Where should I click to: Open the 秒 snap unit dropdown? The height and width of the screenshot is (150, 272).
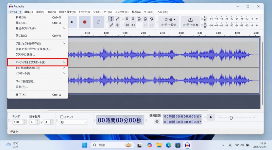click(74, 122)
